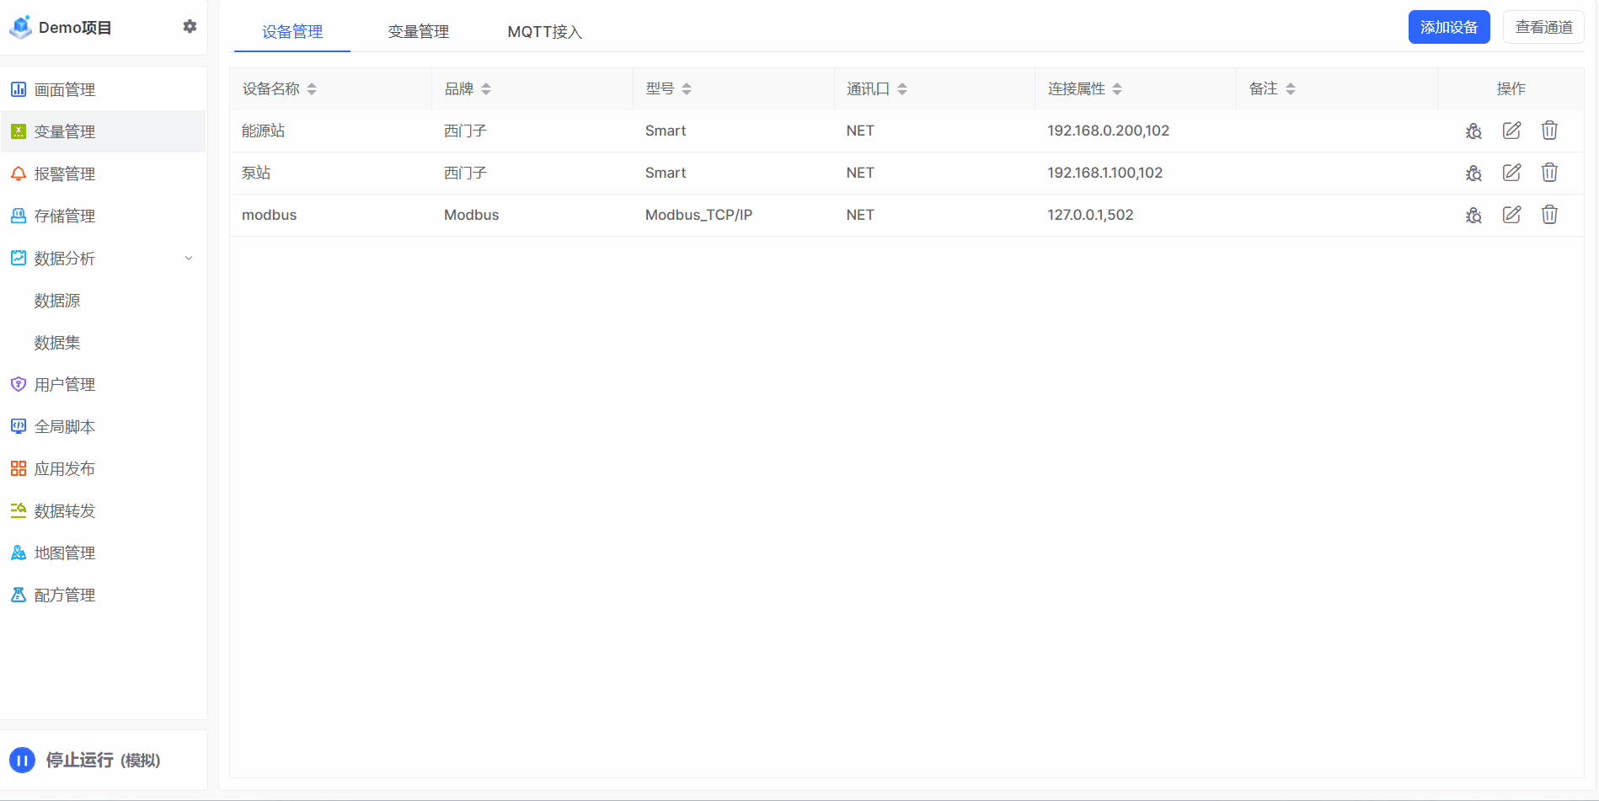This screenshot has height=801, width=1599.
Task: Click the 停止运行 (模拟) label
Action: click(x=103, y=761)
